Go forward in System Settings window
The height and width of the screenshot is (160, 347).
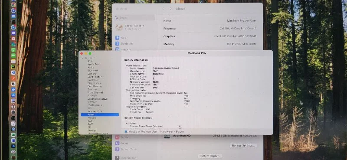(x=170, y=9)
